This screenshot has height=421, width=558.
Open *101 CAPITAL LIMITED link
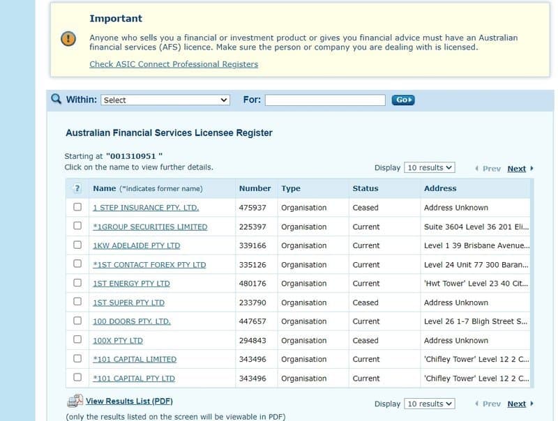[x=135, y=360]
